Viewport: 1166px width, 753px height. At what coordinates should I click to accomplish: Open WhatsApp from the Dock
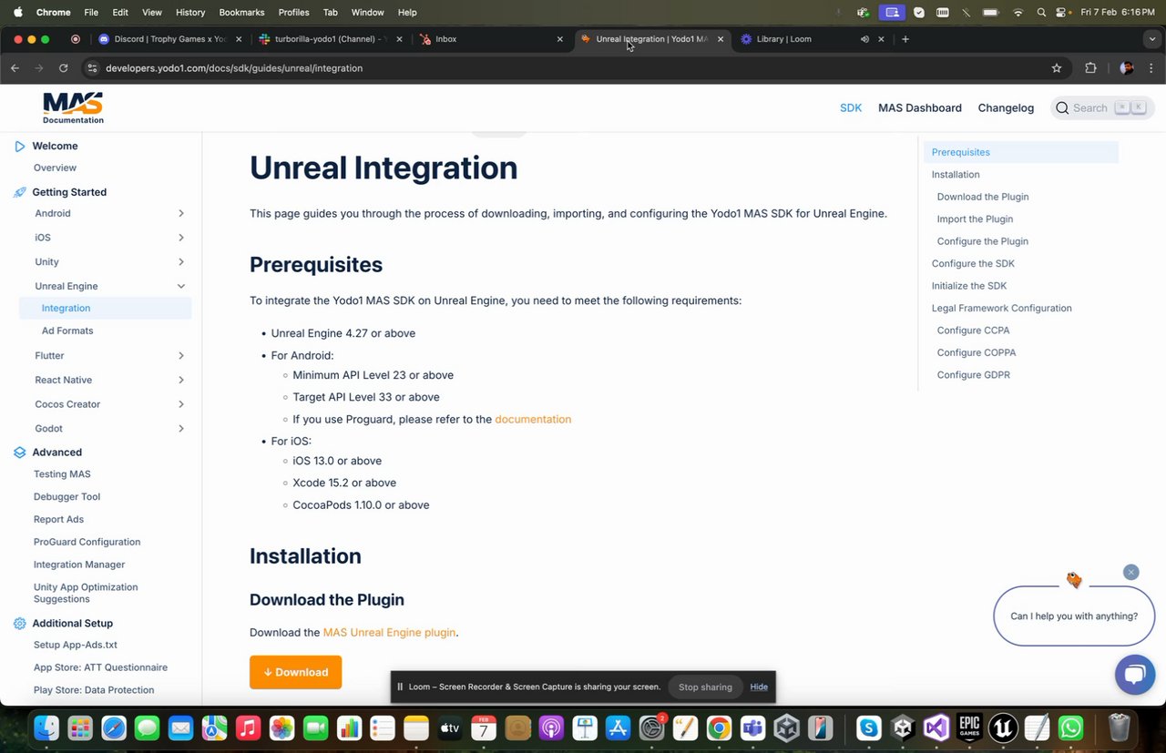[x=1071, y=728]
